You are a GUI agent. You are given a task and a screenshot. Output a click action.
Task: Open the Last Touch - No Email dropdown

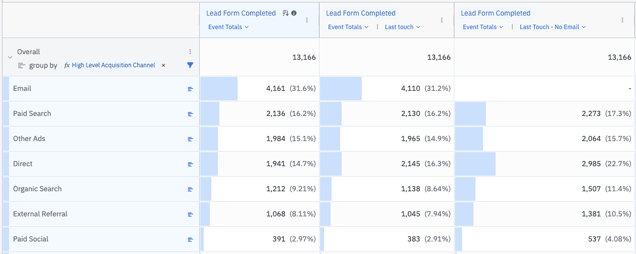(x=552, y=27)
